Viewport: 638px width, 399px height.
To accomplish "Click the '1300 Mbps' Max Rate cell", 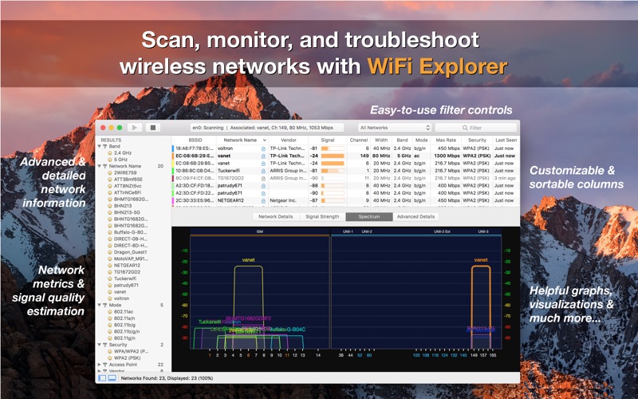I will (447, 156).
